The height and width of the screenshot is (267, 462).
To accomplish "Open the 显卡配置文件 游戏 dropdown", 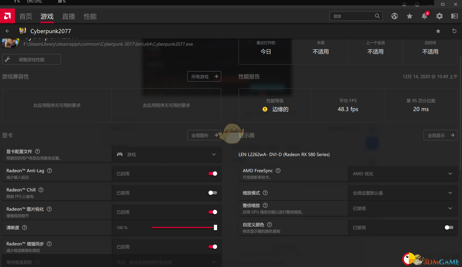I will 167,154.
